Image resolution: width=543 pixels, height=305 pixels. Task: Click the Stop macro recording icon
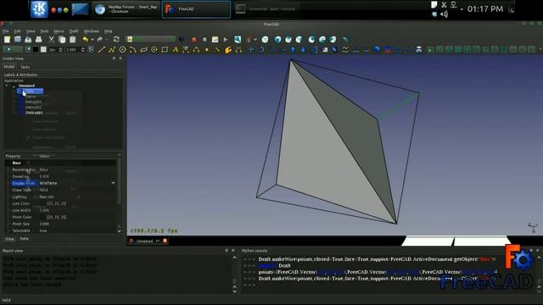point(204,40)
